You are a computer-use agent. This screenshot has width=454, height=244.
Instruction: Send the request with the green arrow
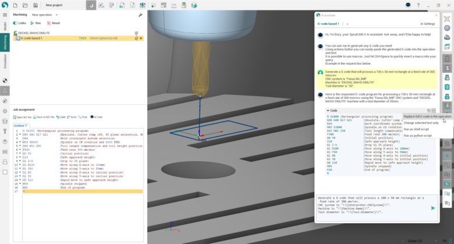(433, 208)
